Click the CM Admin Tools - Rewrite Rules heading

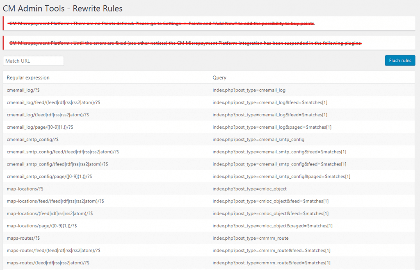63,8
